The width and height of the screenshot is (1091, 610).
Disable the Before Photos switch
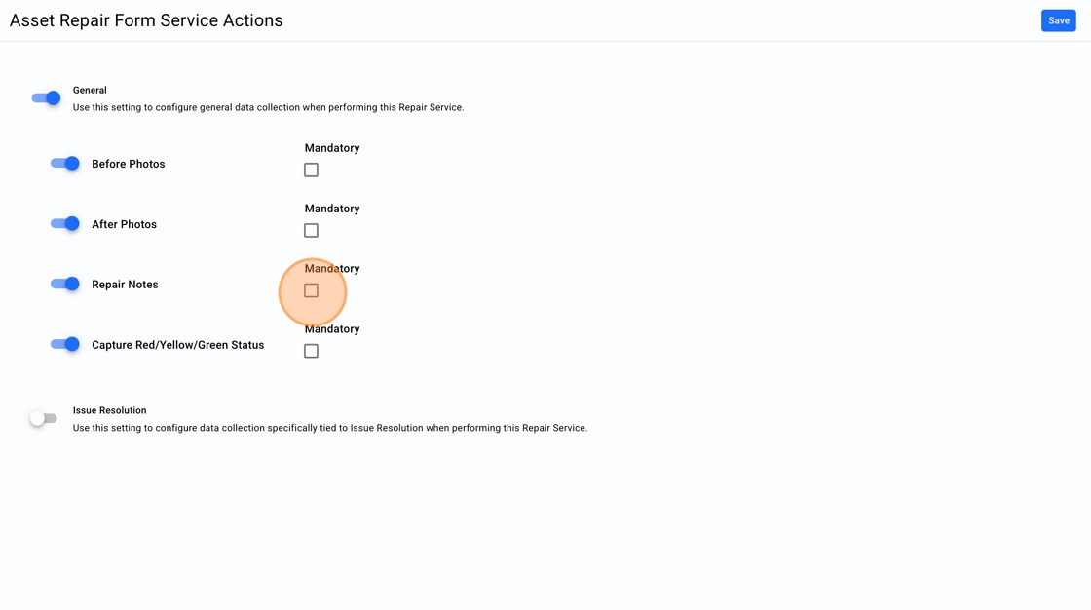65,164
